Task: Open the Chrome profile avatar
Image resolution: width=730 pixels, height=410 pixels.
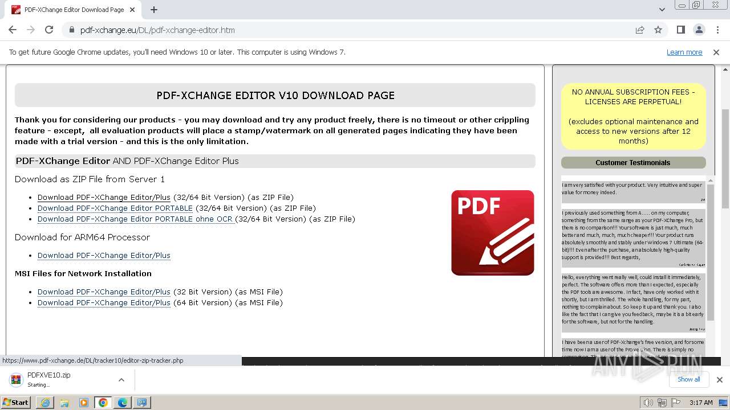Action: point(699,30)
